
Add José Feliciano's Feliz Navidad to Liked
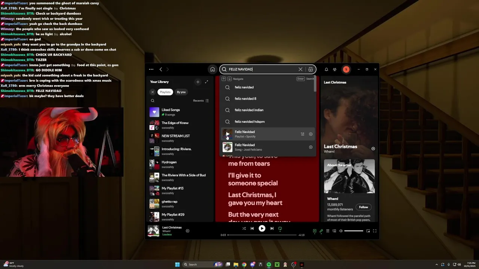(x=311, y=147)
